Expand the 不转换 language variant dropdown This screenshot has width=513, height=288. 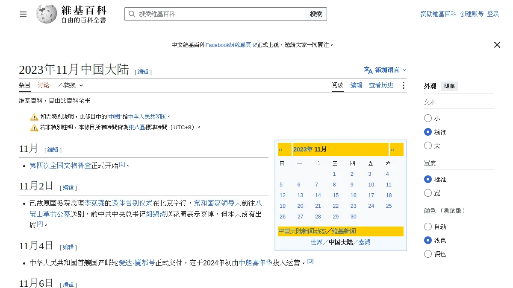(x=71, y=85)
